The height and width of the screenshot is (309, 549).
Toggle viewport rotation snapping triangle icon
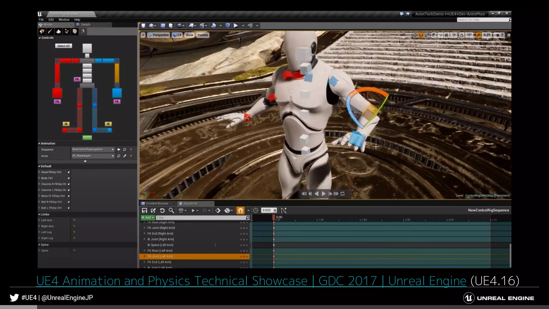point(462,35)
